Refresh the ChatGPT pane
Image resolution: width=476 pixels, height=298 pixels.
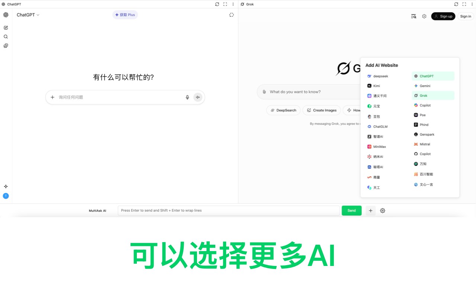pyautogui.click(x=217, y=4)
